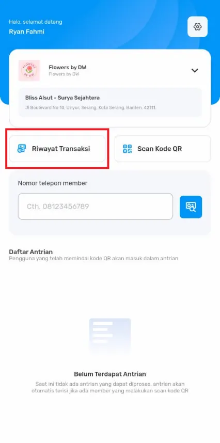Click the Nomor telepon member label
Screen dimensions: 220x443
(x=53, y=183)
